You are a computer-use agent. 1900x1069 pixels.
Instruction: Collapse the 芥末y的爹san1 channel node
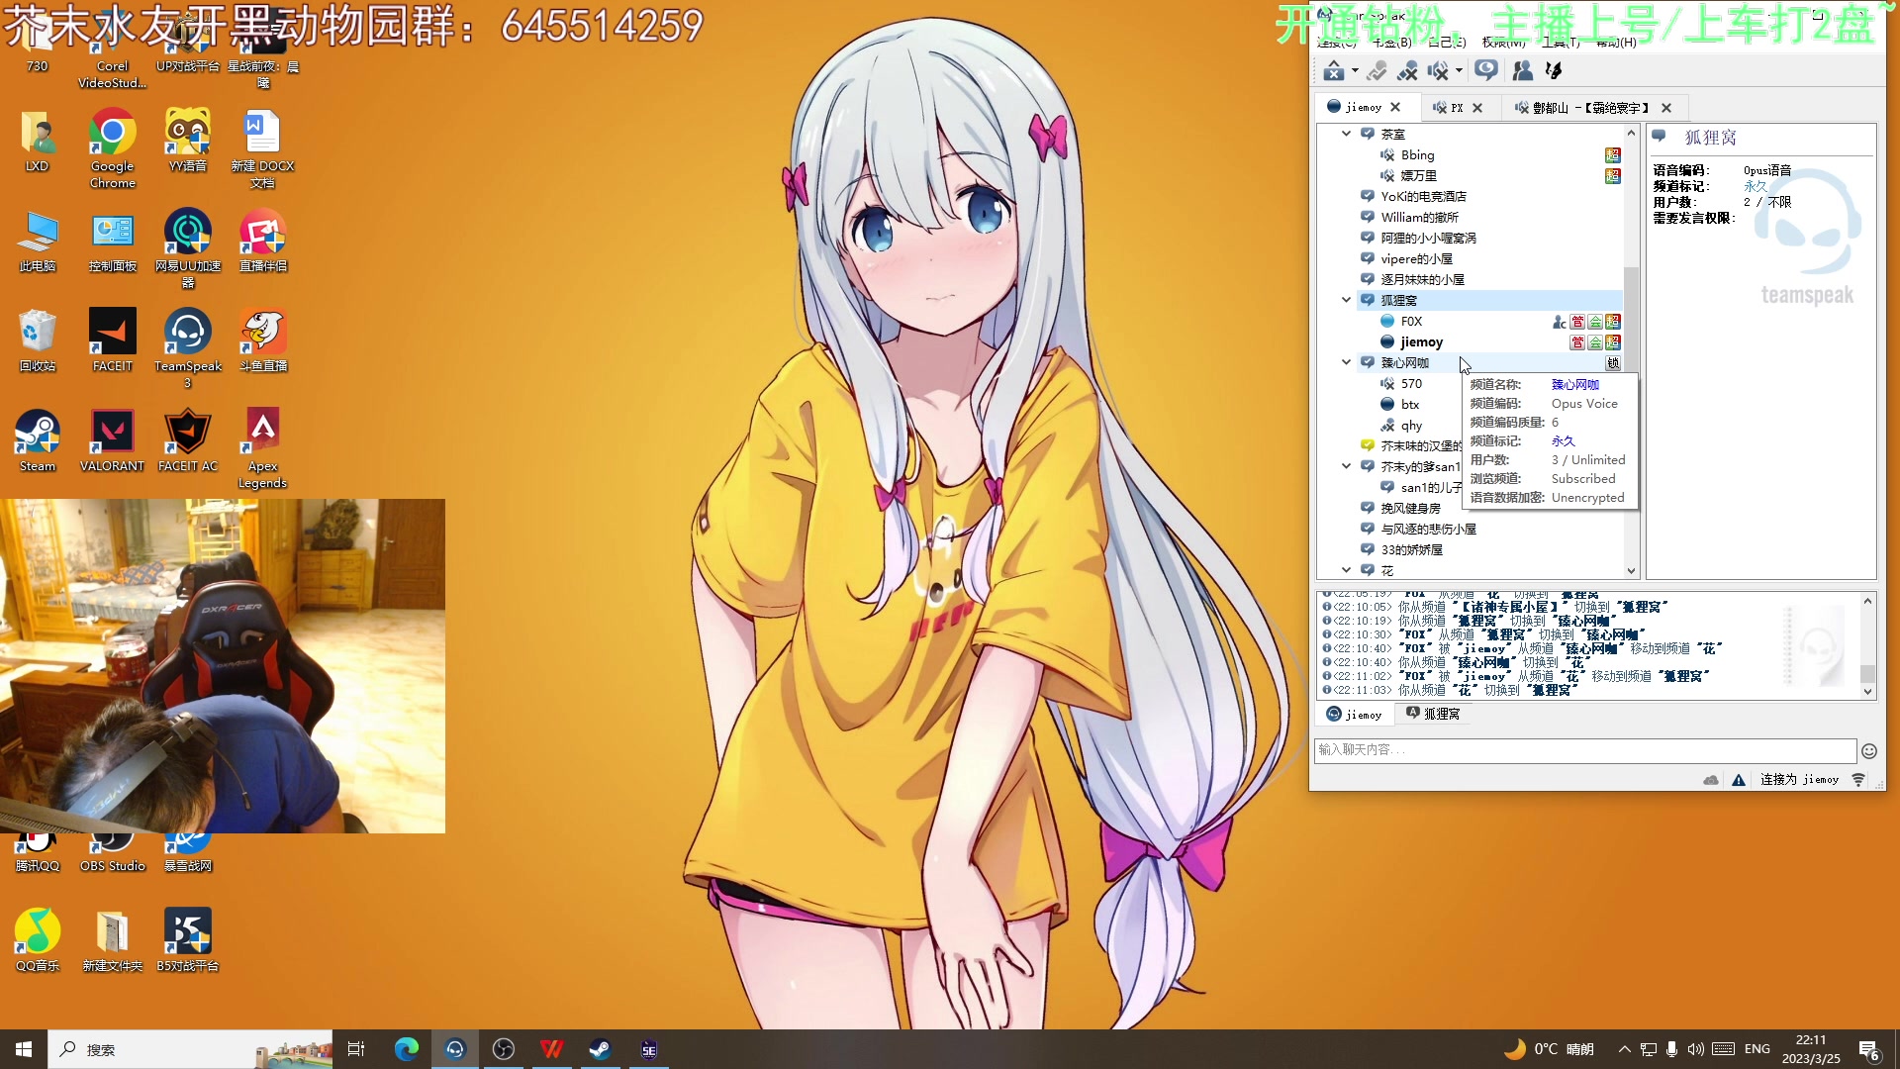point(1346,466)
